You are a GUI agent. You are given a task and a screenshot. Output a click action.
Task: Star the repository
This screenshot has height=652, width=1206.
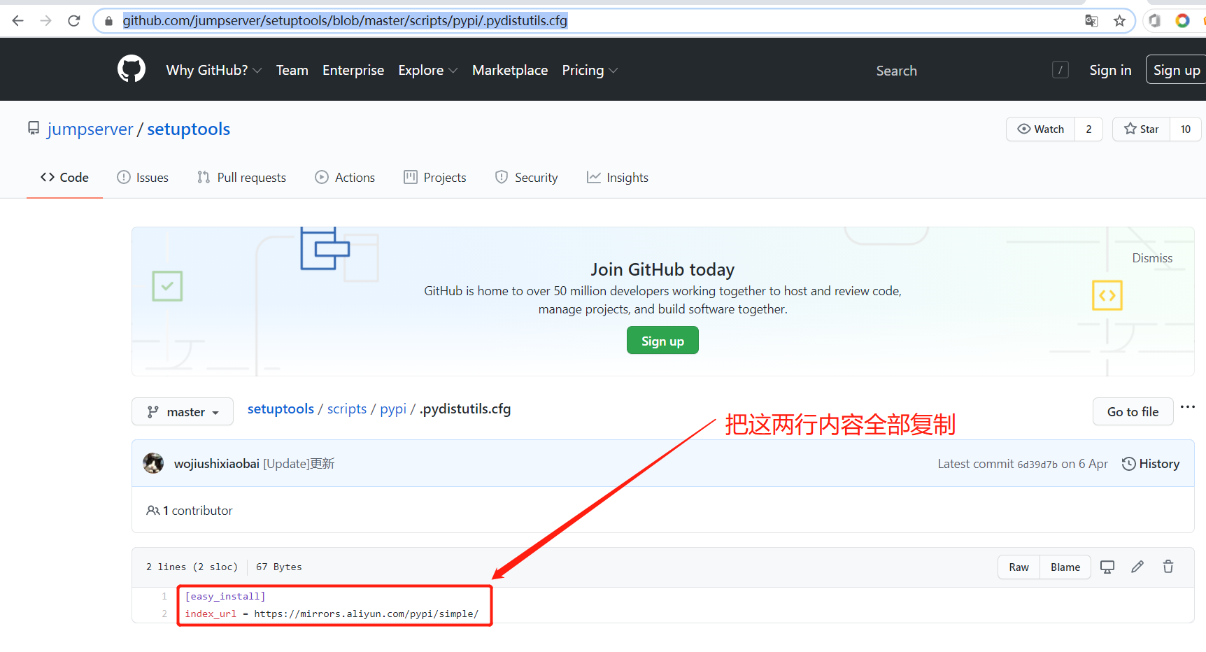1141,129
